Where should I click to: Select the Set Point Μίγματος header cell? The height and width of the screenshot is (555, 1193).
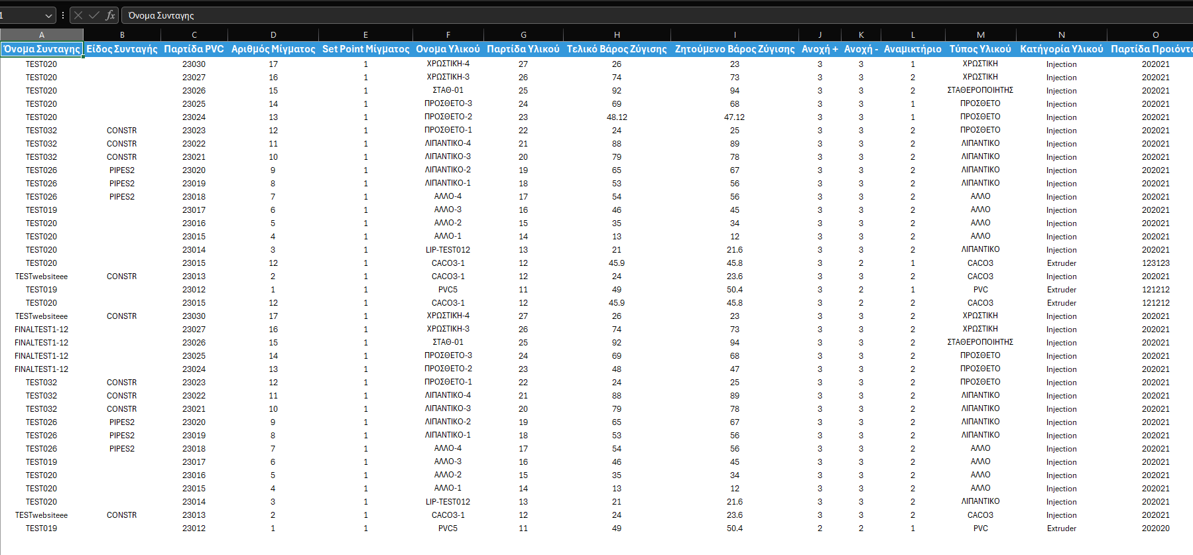click(x=365, y=49)
